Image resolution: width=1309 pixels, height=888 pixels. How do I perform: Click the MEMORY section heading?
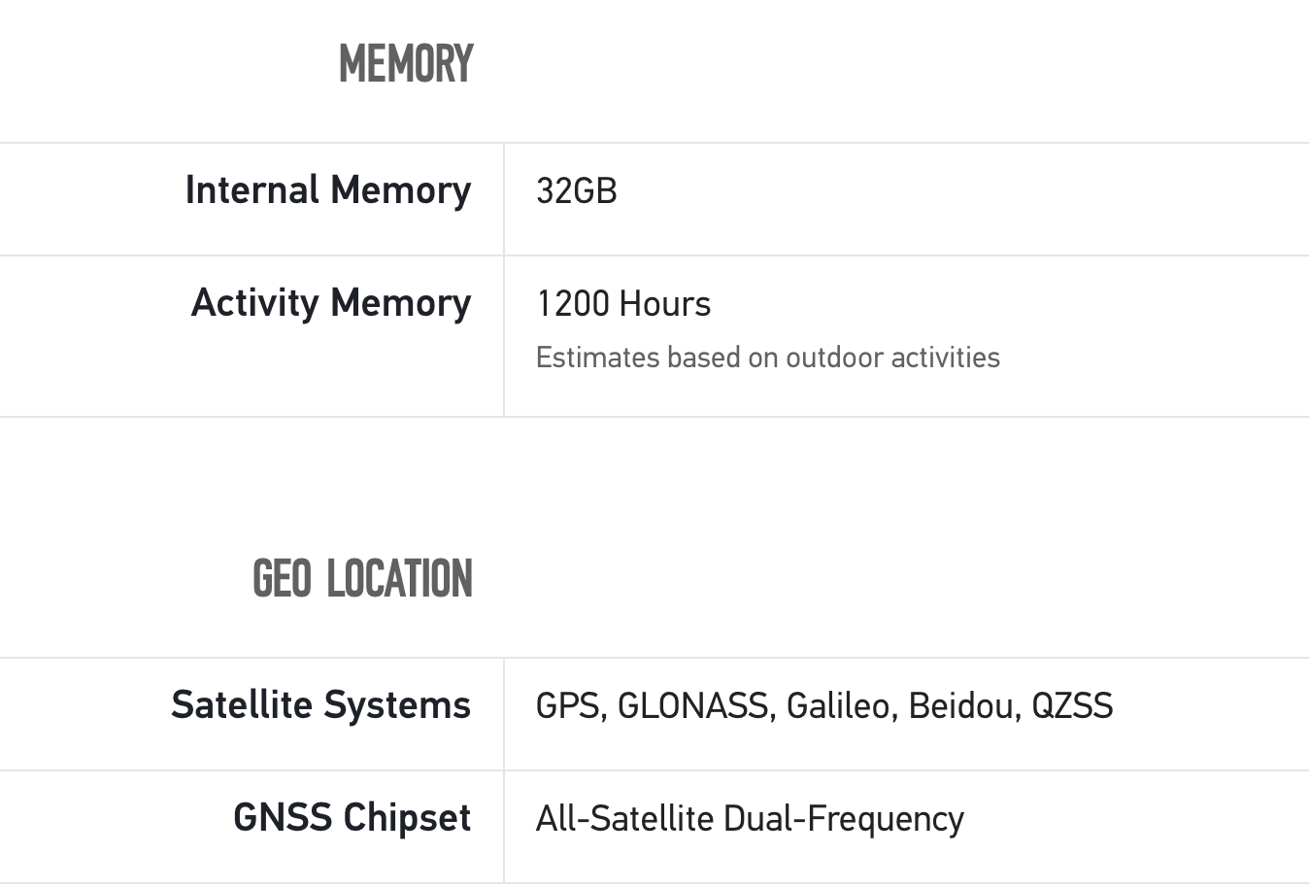(406, 65)
